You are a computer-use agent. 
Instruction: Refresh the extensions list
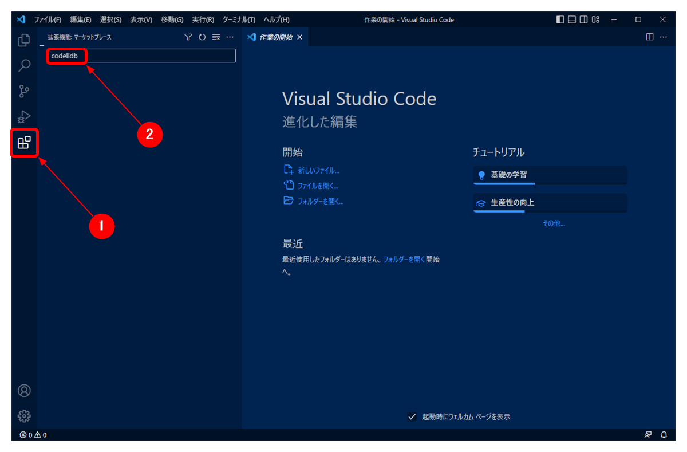click(202, 37)
